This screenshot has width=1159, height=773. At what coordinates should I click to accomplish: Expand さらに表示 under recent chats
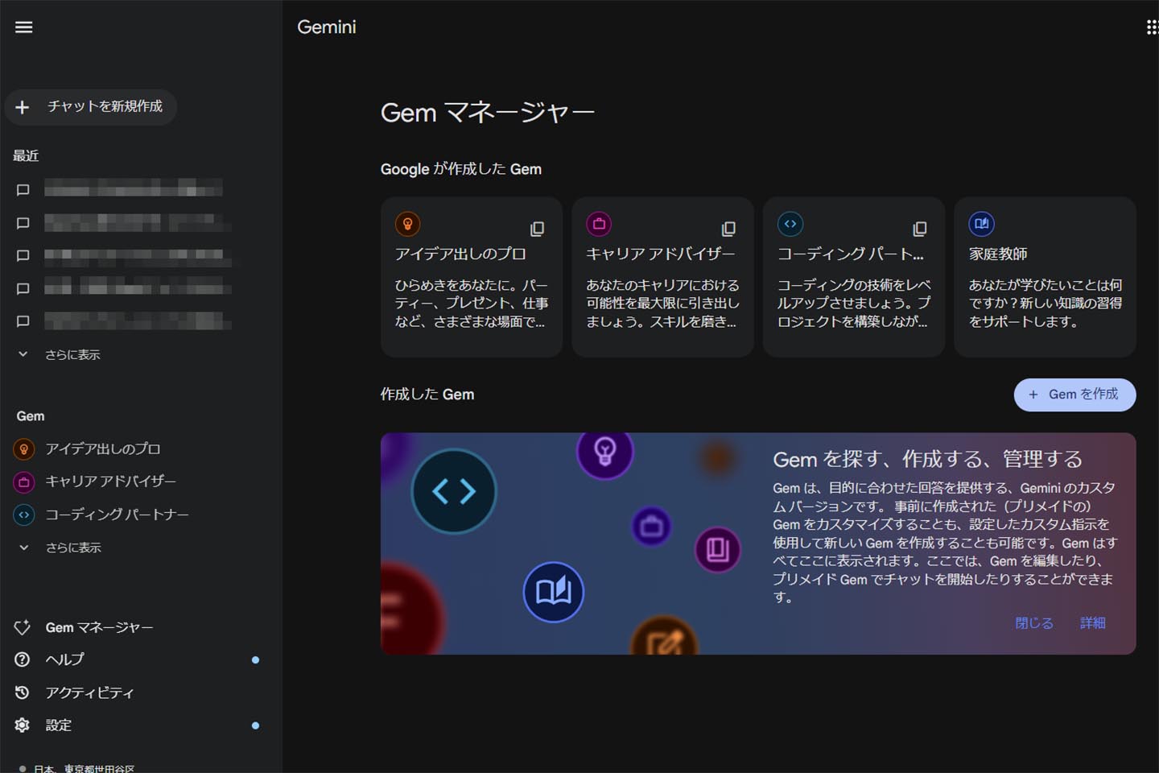[x=72, y=354]
